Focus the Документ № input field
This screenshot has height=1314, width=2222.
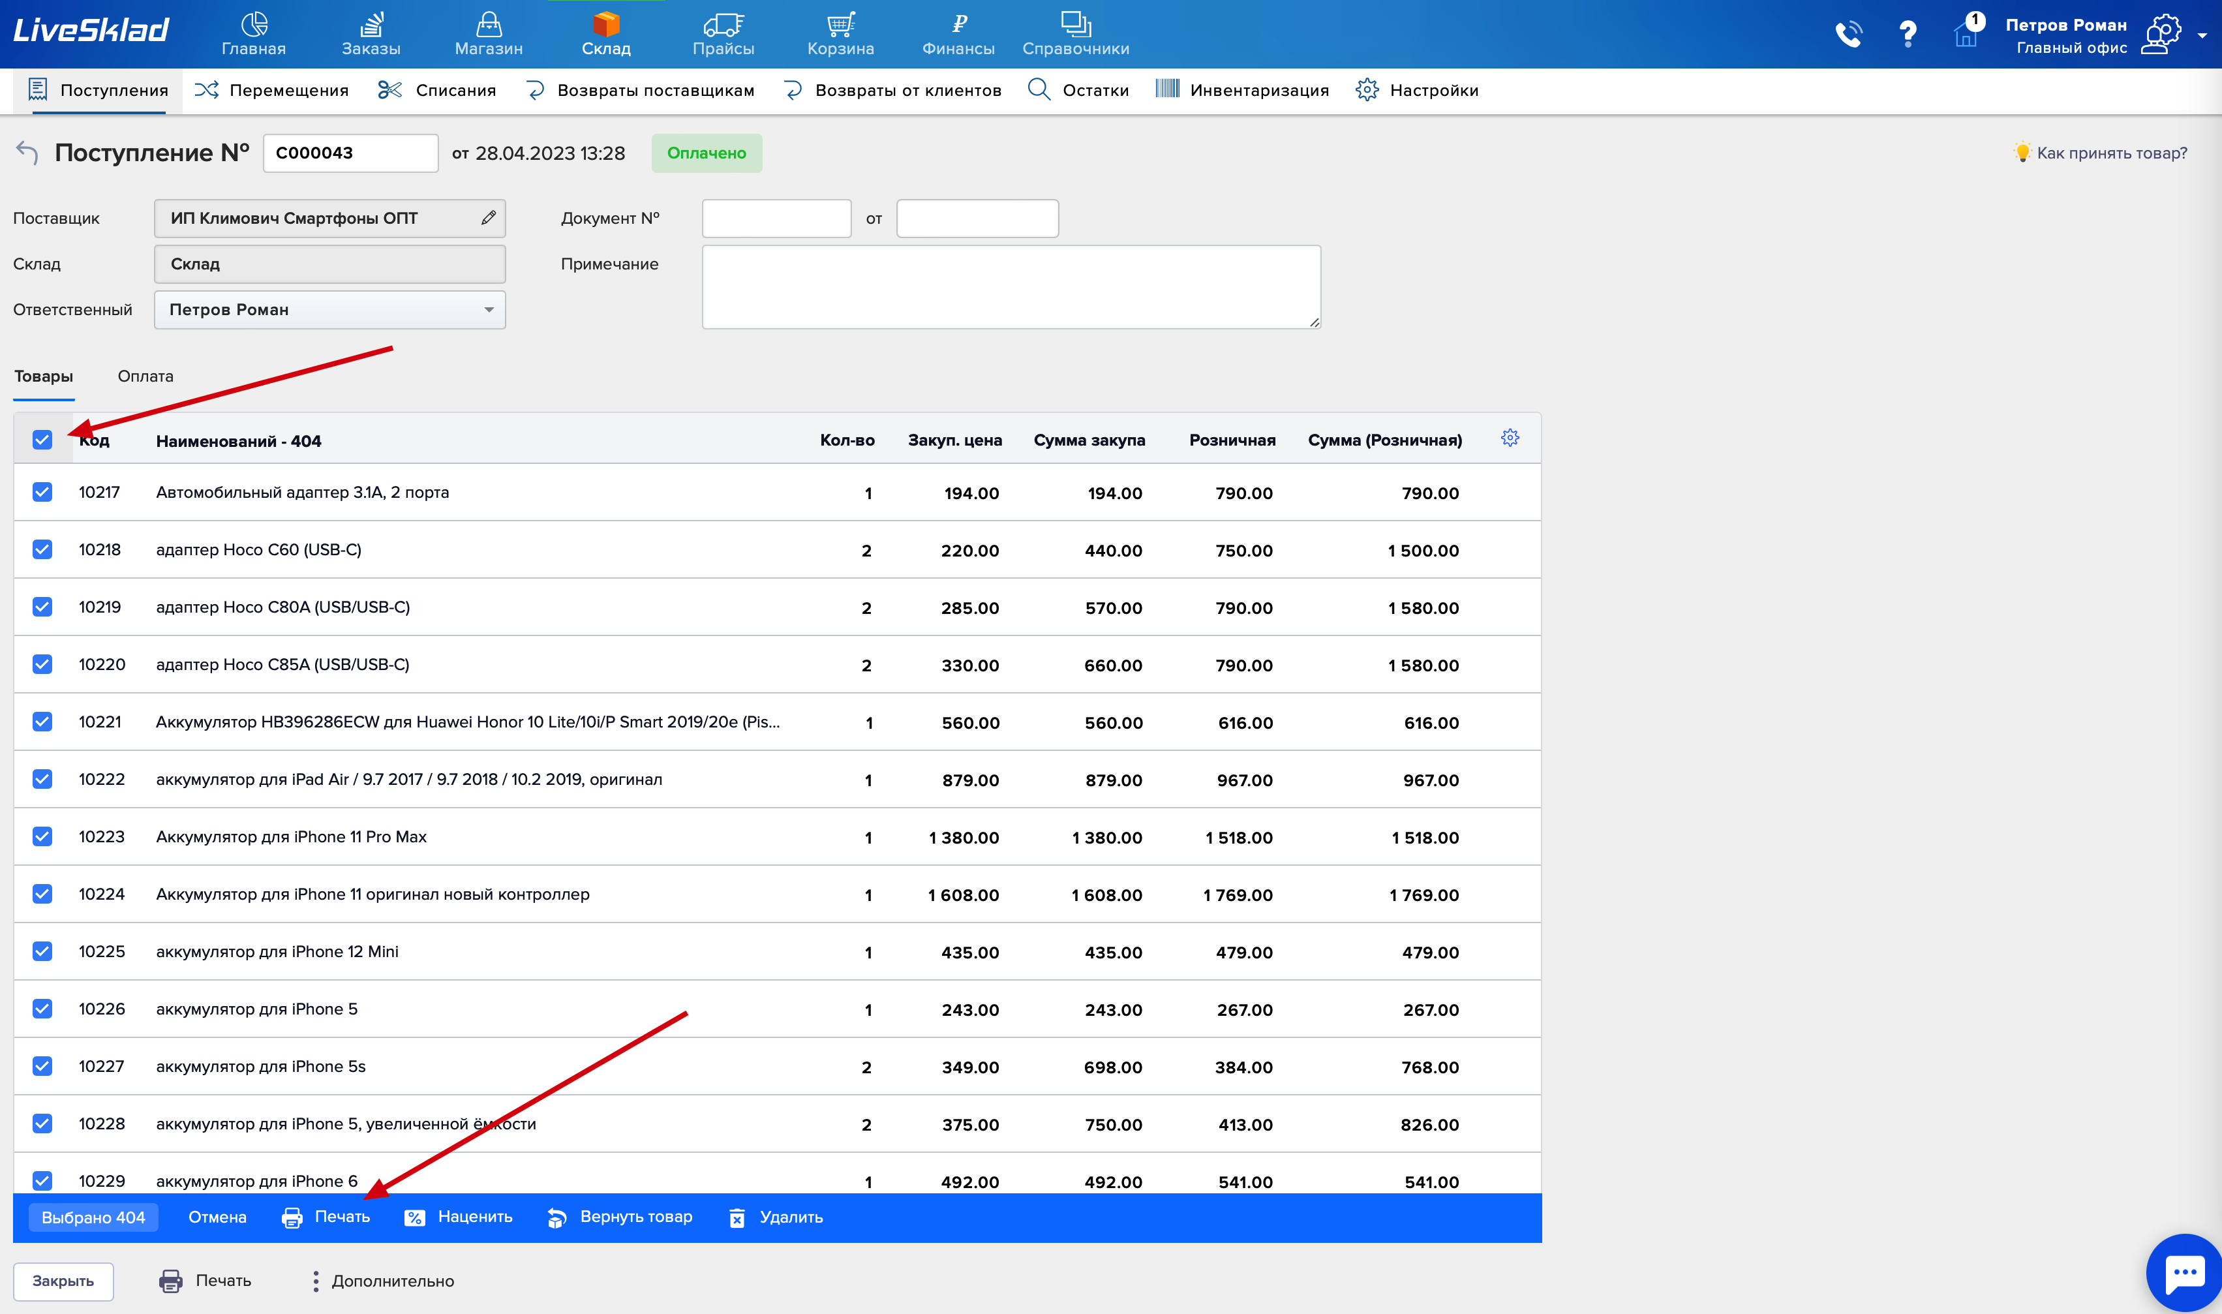pyautogui.click(x=776, y=218)
